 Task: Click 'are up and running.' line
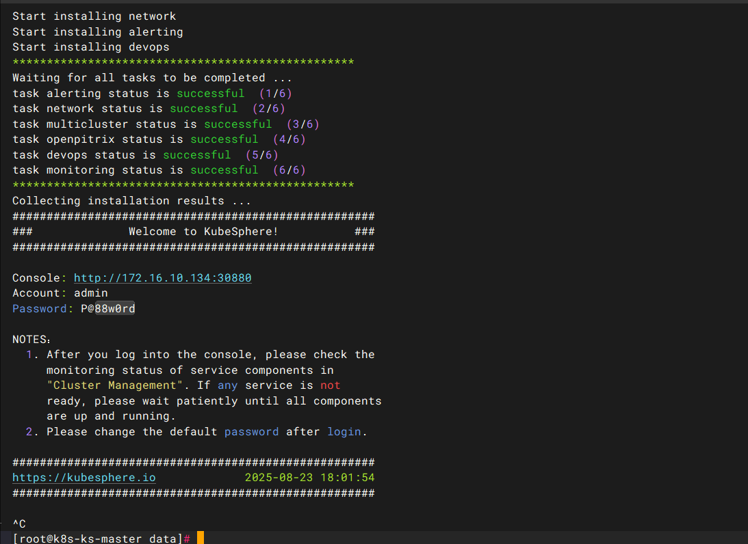click(x=111, y=416)
